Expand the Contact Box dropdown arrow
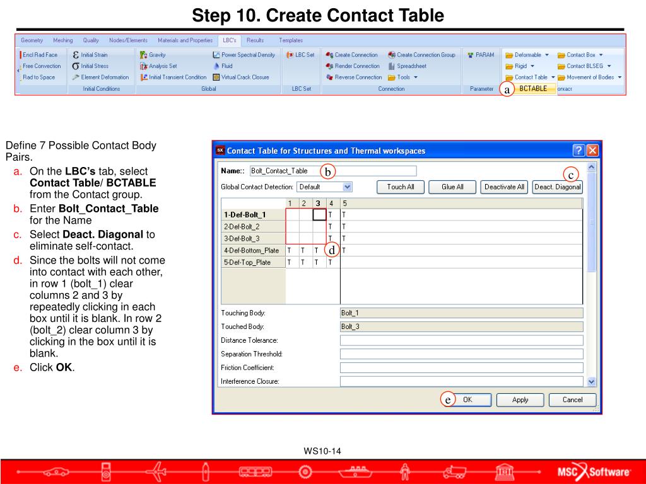The height and width of the screenshot is (484, 646). (x=601, y=55)
